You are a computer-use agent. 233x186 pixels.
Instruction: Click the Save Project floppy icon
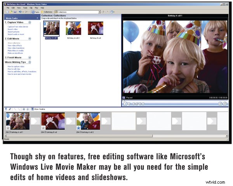tap(15, 12)
